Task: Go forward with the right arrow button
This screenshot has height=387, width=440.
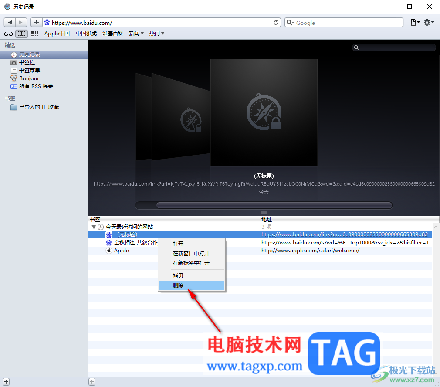Action: tap(21, 23)
